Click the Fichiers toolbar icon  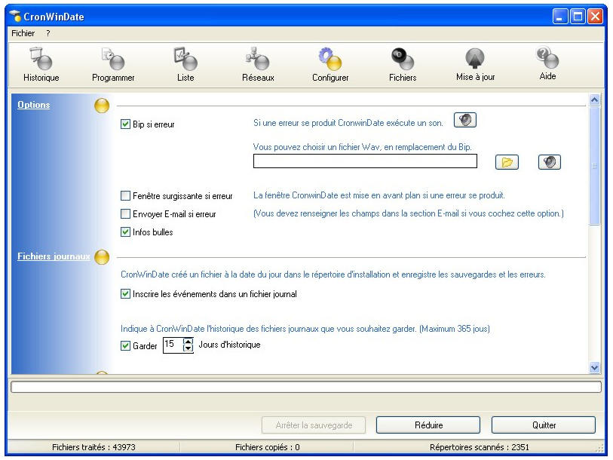[403, 63]
